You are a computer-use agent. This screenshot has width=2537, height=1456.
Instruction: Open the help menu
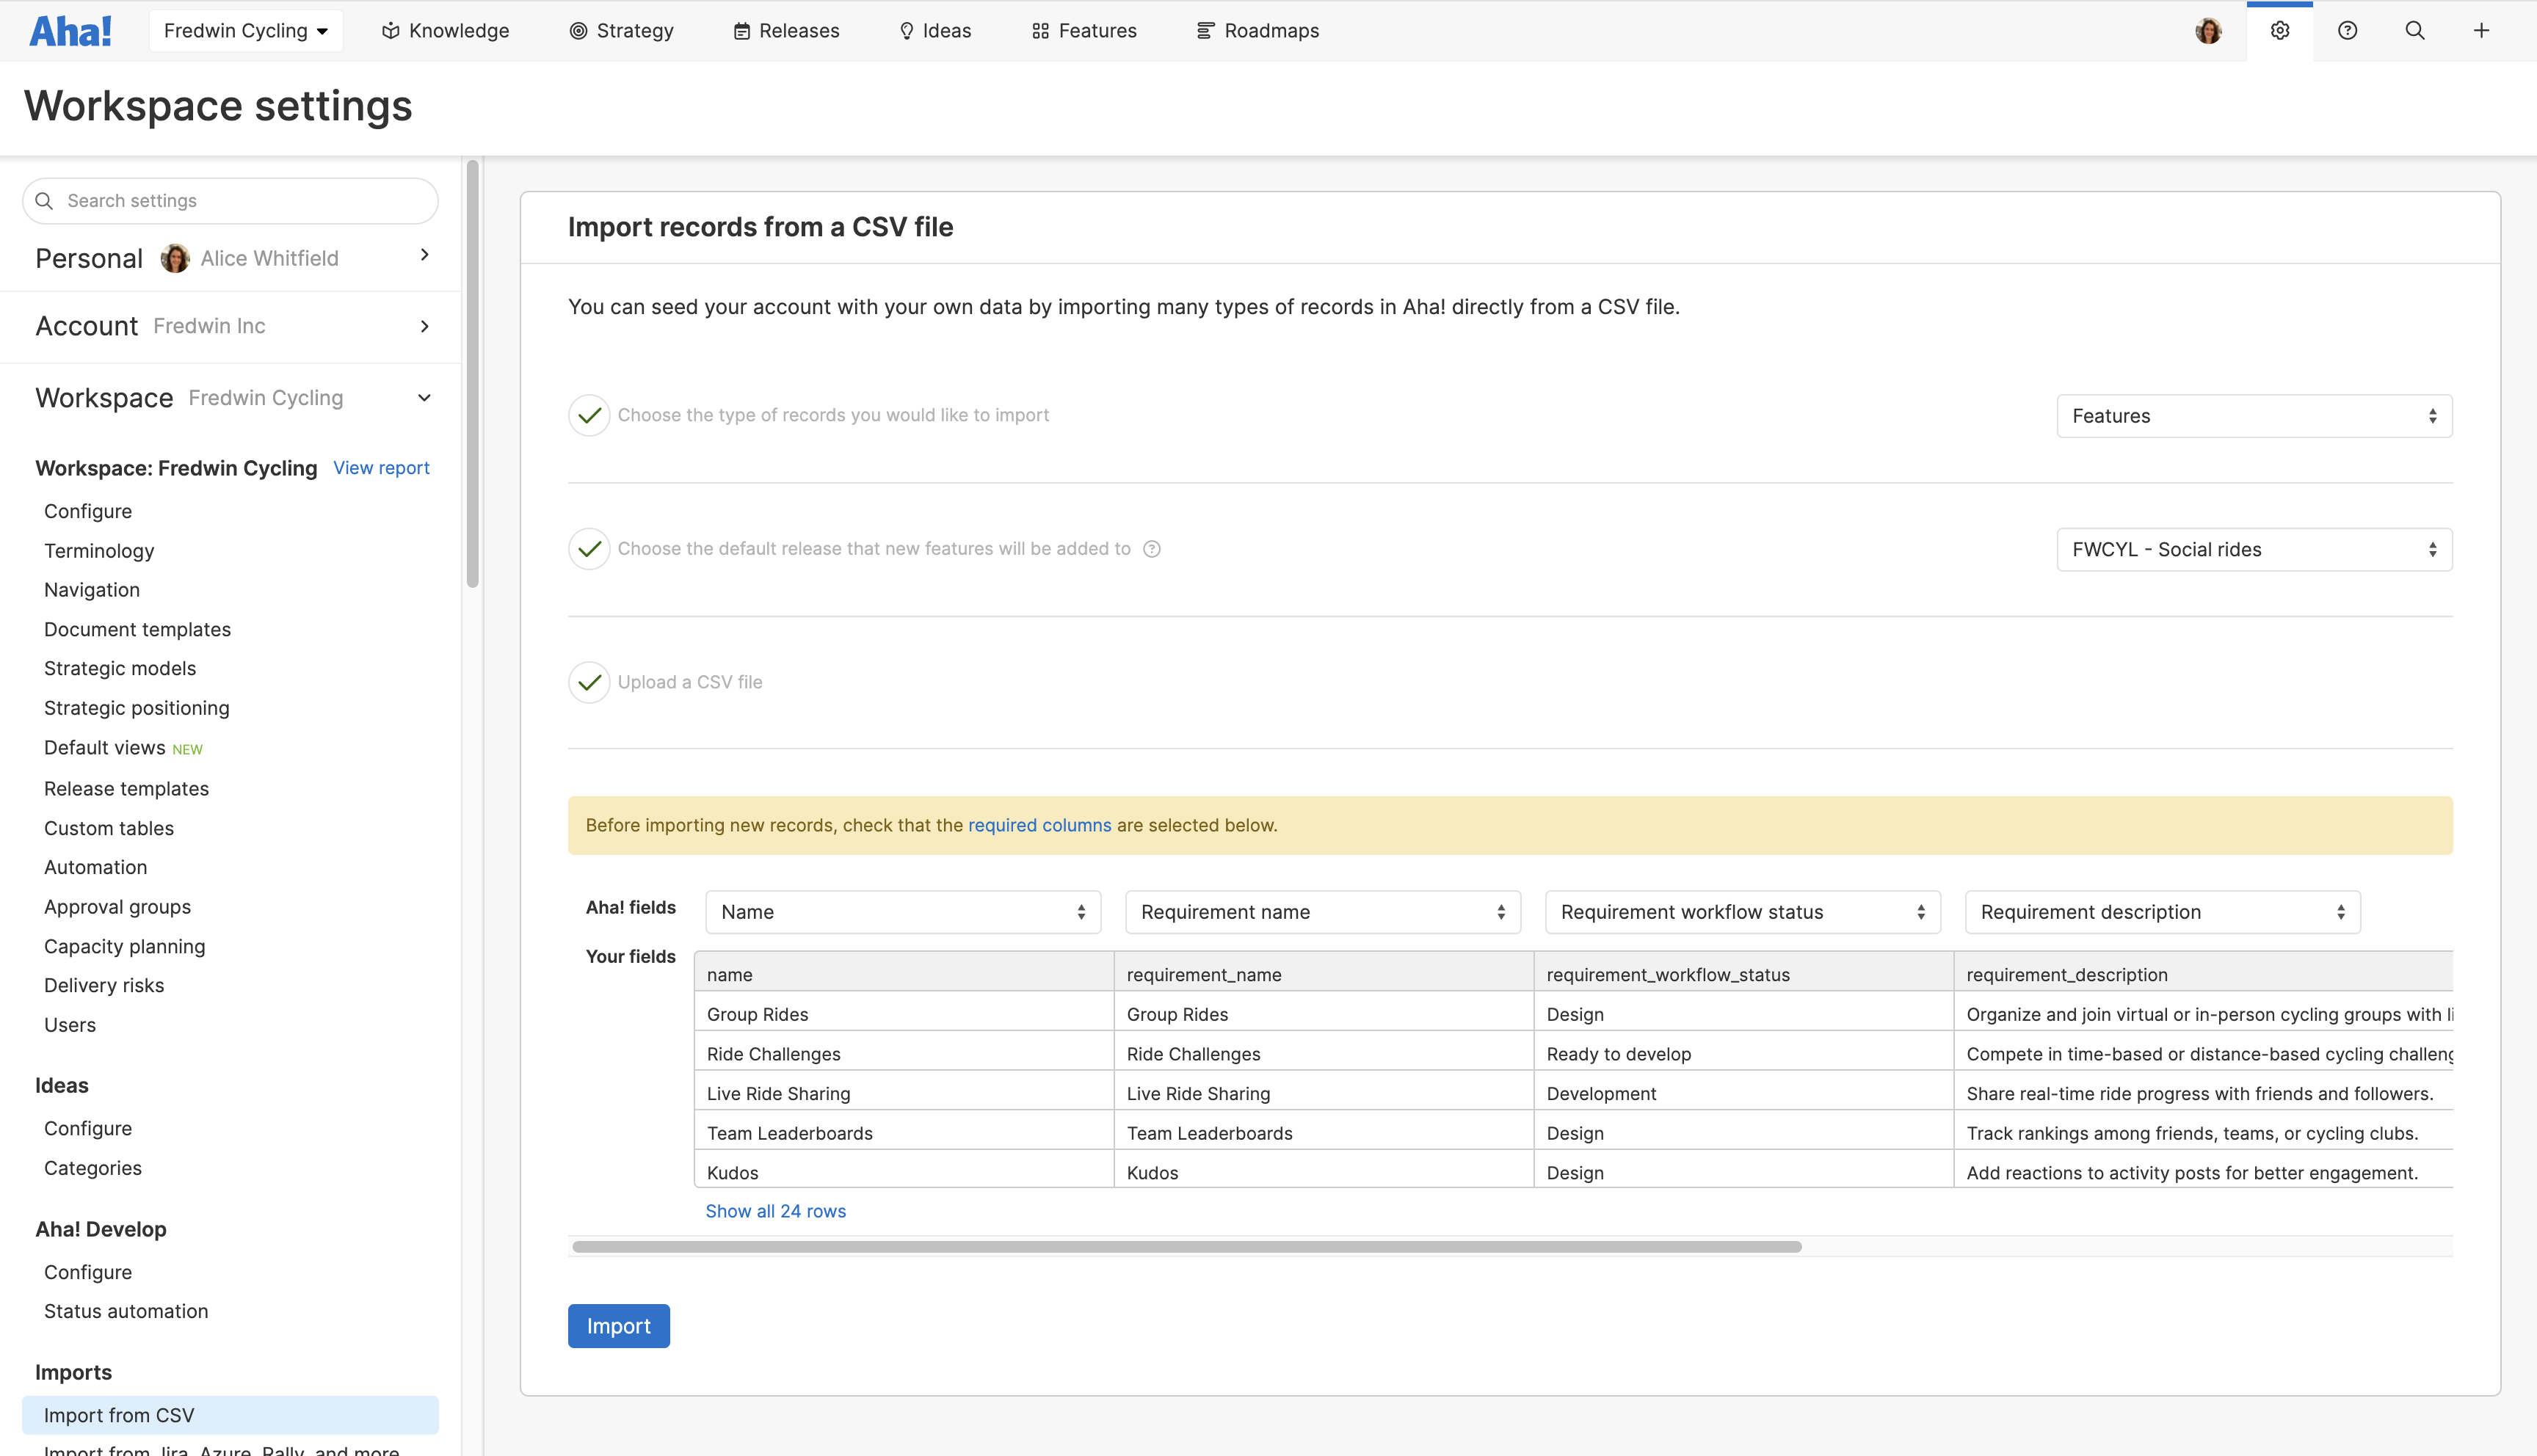click(2347, 30)
